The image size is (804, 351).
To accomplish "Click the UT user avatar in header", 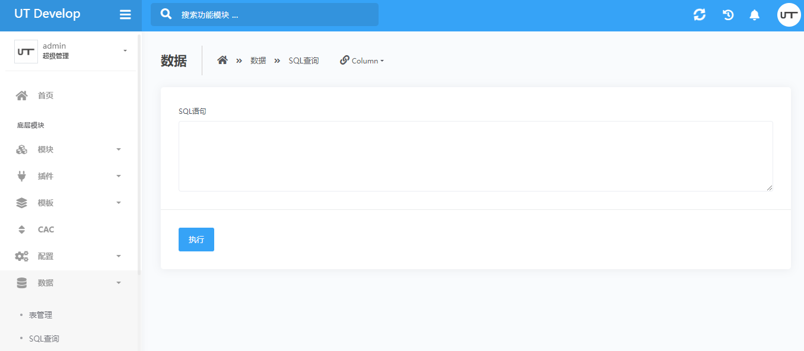I will click(x=789, y=15).
